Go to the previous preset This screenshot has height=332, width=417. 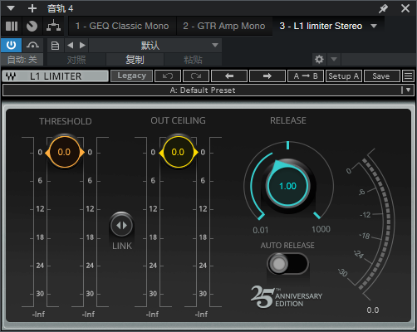click(x=71, y=46)
